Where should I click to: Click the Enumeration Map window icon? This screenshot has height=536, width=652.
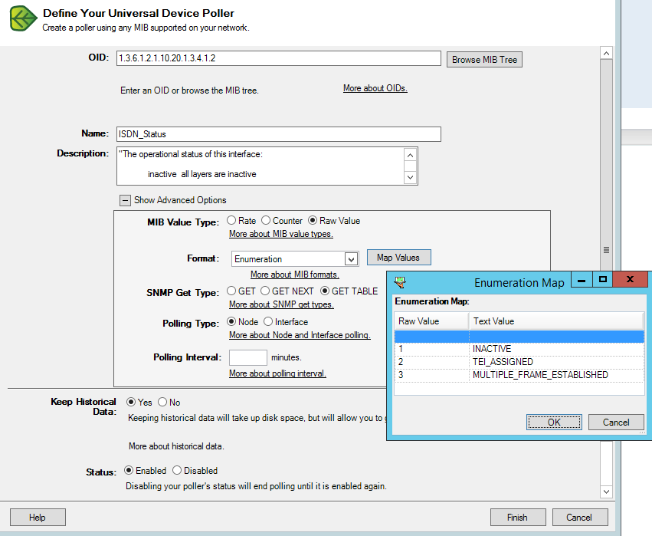click(x=400, y=282)
